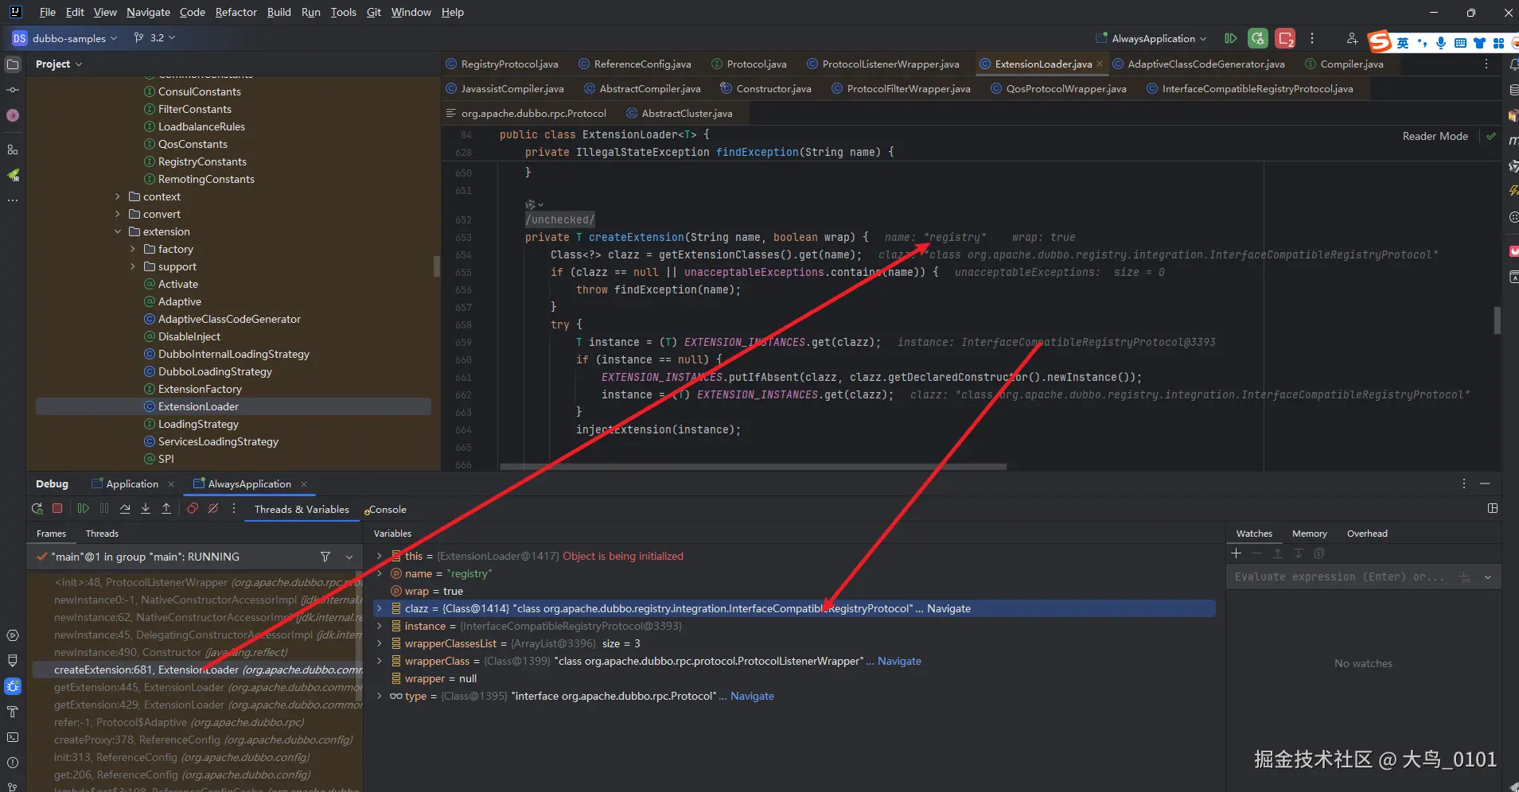This screenshot has height=792, width=1519.
Task: Navigate to the clazz class source
Action: click(948, 608)
